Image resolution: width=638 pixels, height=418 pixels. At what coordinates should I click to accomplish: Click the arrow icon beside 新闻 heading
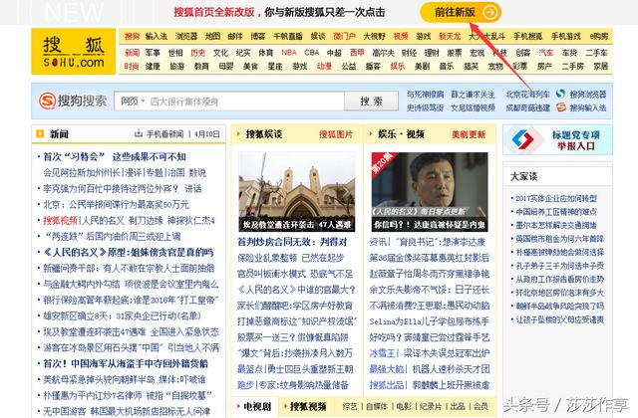tap(38, 134)
